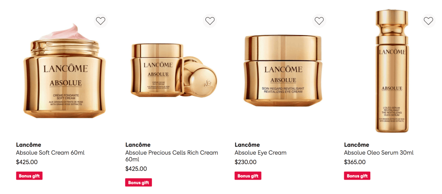Add Precious Cells Rich Cream to wishlist heart
The image size is (442, 194).
click(x=210, y=21)
